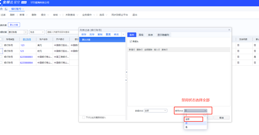Switch to the 条件 tab
Image resolution: width=259 pixels, height=135 pixels.
(132, 35)
